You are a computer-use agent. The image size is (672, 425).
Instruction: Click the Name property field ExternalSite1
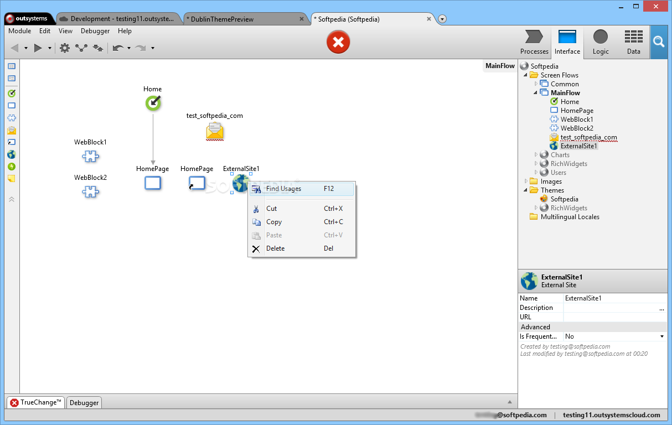click(615, 298)
